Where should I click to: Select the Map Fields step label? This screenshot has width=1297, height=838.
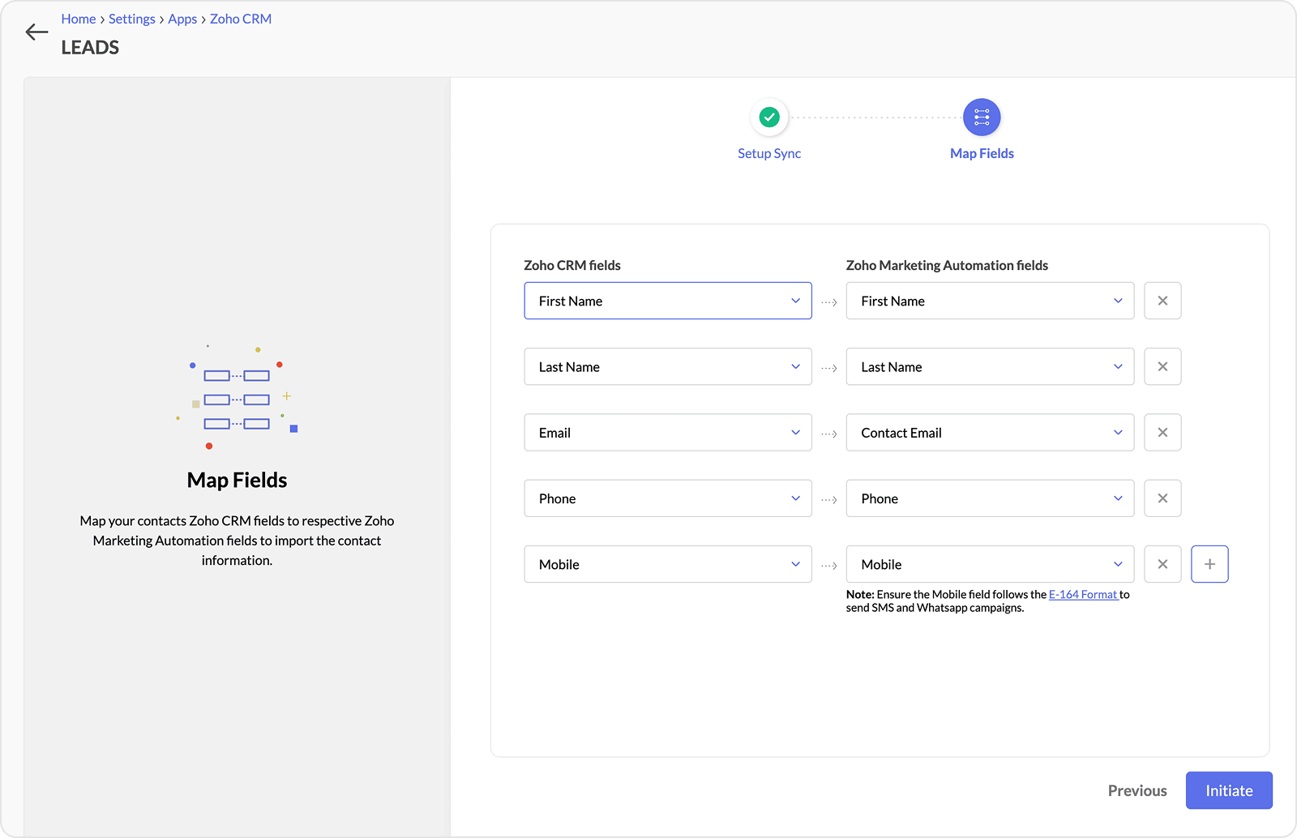(982, 153)
